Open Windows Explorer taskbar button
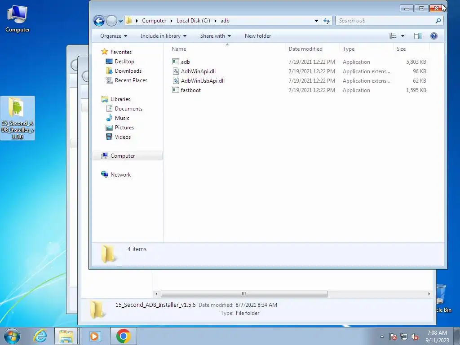 coord(66,336)
